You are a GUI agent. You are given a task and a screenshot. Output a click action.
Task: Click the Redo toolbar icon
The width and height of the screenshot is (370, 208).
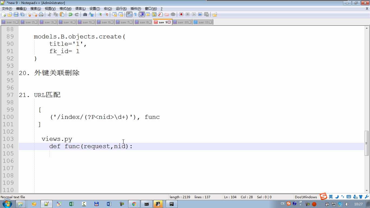tap(77, 14)
